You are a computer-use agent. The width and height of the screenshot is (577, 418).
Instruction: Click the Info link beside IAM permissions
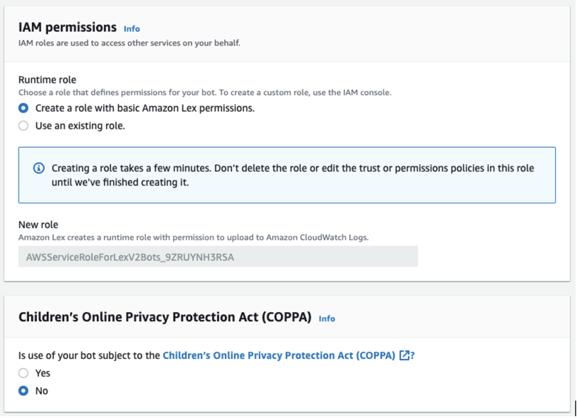click(131, 29)
